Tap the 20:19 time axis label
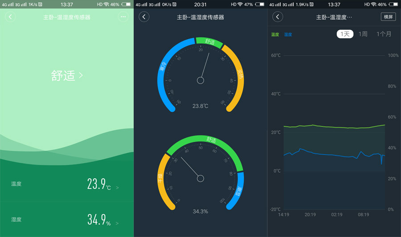 [x=310, y=215]
